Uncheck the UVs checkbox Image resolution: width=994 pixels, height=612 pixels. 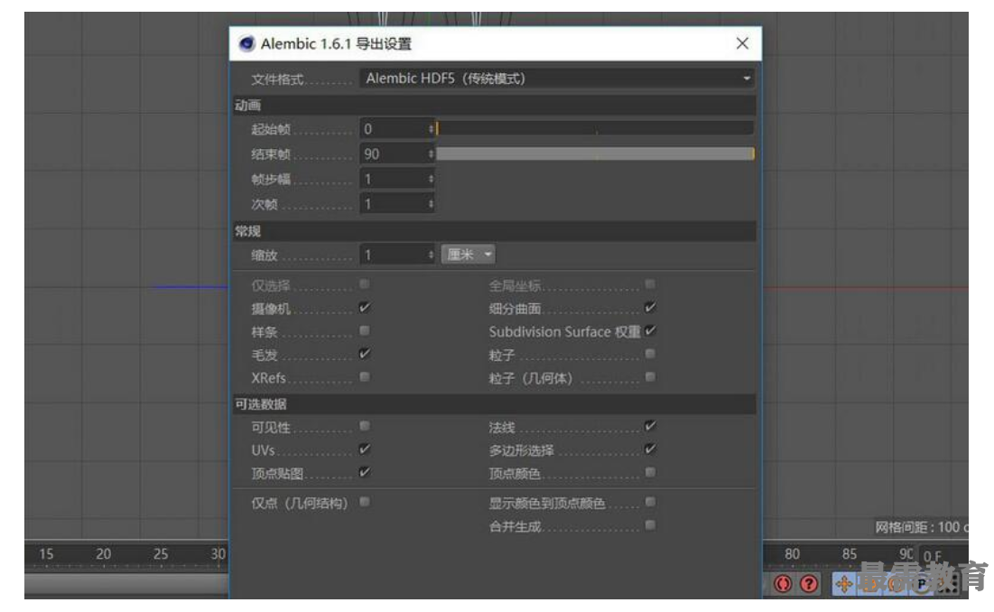[x=365, y=450]
